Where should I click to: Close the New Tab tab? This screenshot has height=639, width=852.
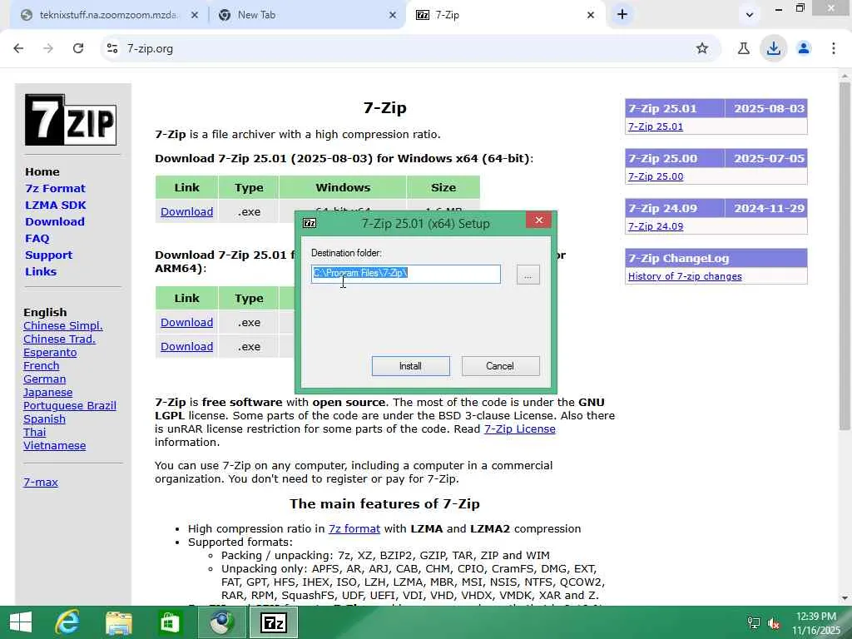pyautogui.click(x=393, y=15)
